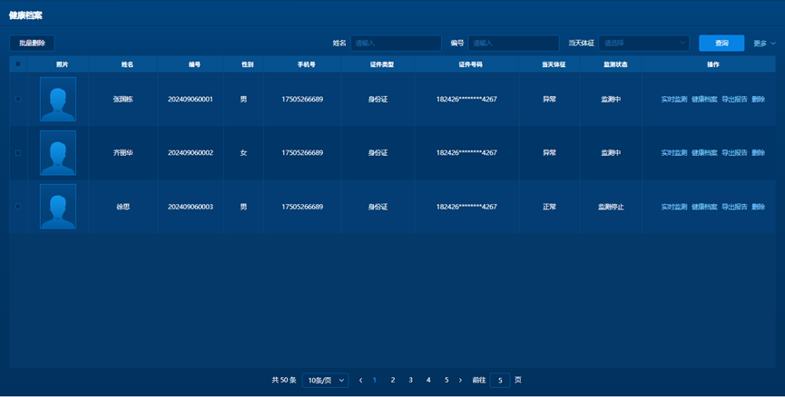The height and width of the screenshot is (397, 785).
Task: Click the 查询 search button
Action: (721, 43)
